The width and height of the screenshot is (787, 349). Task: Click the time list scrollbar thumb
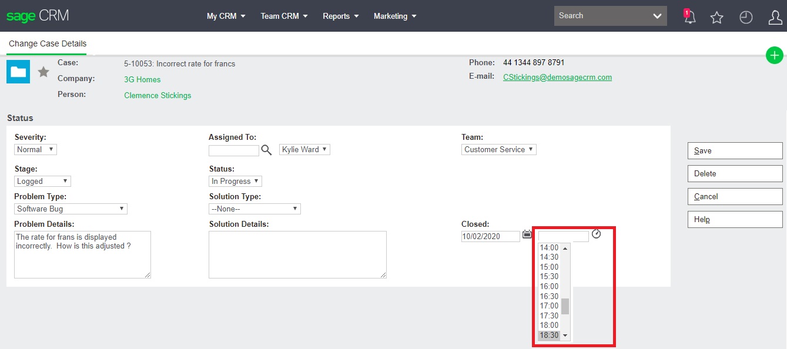[565, 306]
